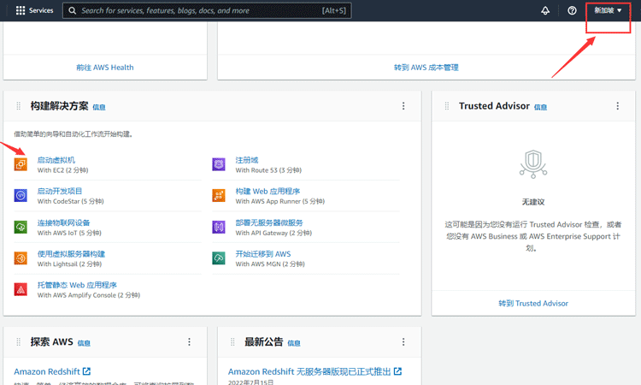Viewport: 641px width, 385px height.
Task: Grab the 探索 AWS widget drag handle
Action: tap(19, 341)
